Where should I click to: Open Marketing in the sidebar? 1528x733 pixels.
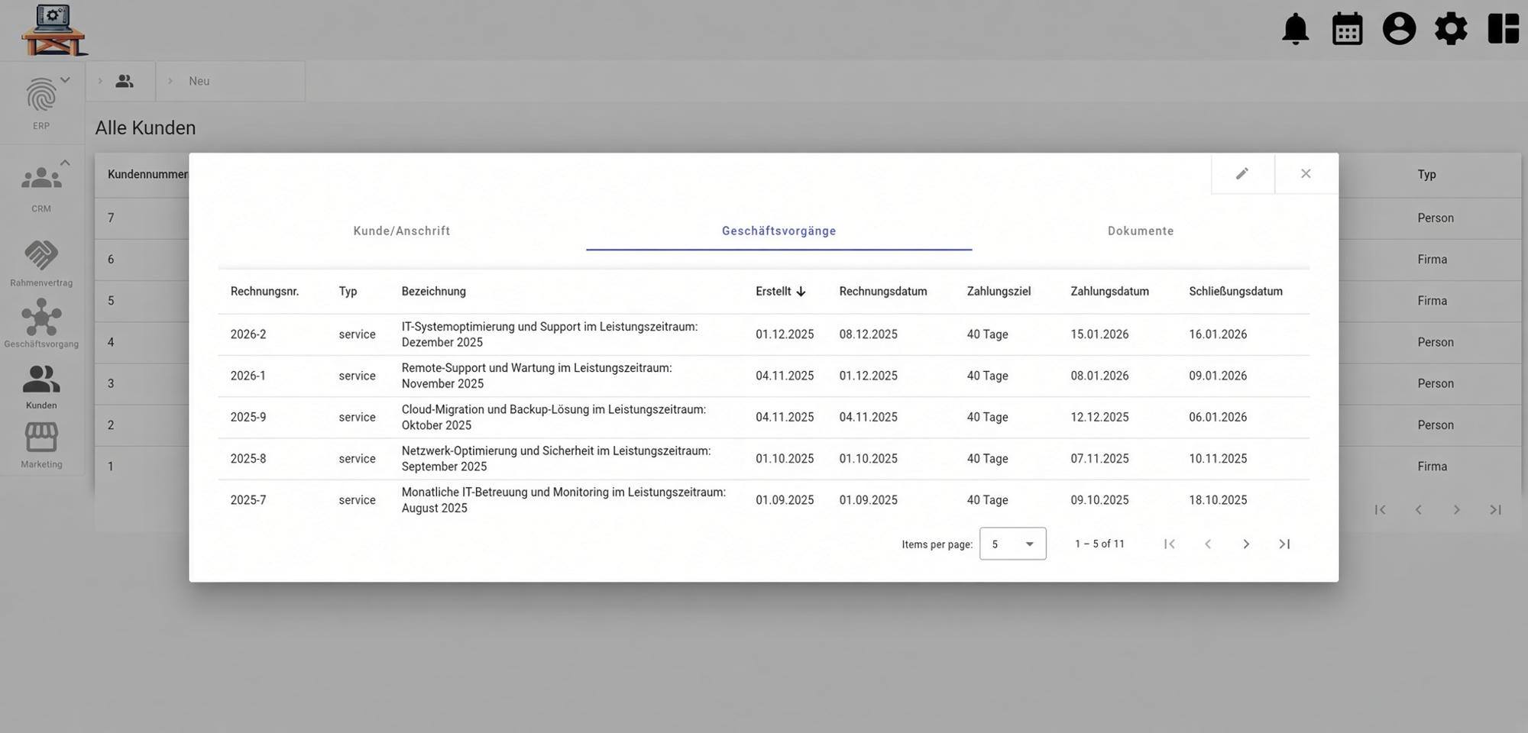click(41, 446)
